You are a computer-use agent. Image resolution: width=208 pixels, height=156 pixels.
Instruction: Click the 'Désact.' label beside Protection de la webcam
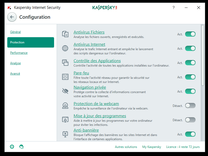click(178, 106)
